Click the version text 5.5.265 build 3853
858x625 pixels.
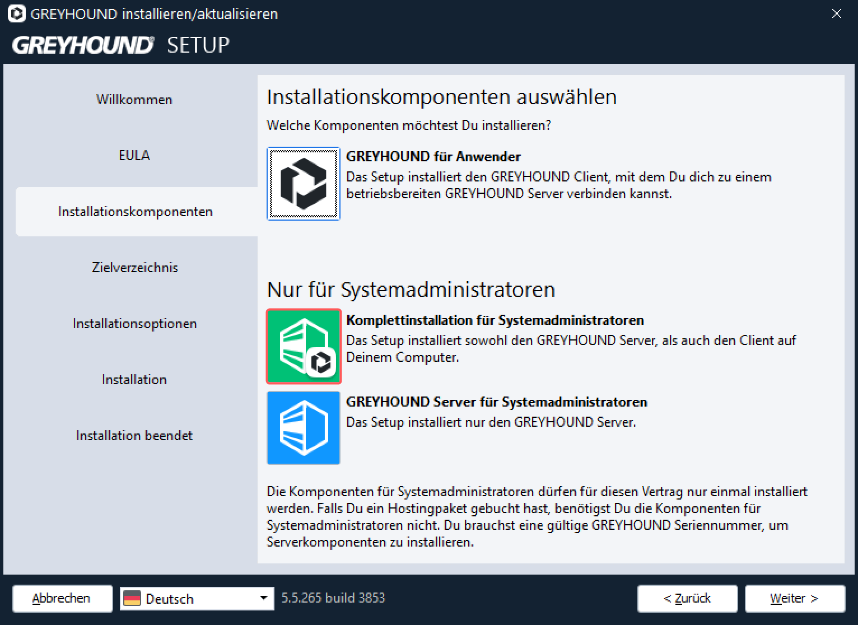coord(333,598)
